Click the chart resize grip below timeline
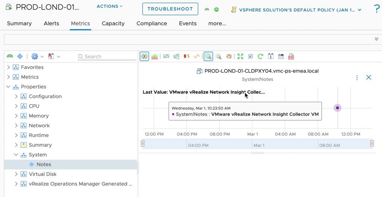 [x=257, y=153]
